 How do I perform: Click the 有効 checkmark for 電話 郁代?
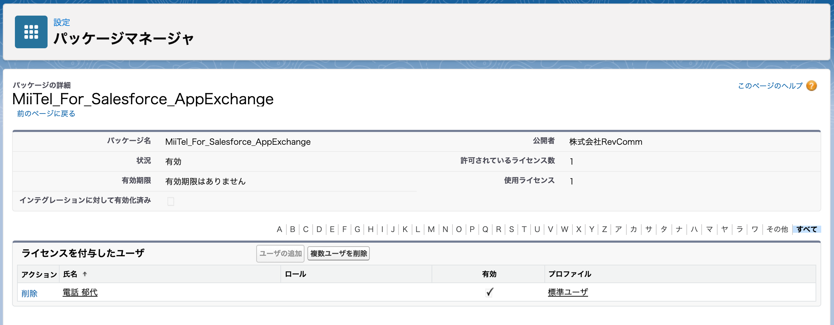489,292
